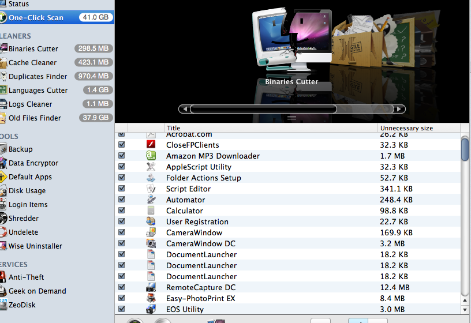The width and height of the screenshot is (471, 323).
Task: Click the CameraWindow DC icon
Action: (151, 243)
